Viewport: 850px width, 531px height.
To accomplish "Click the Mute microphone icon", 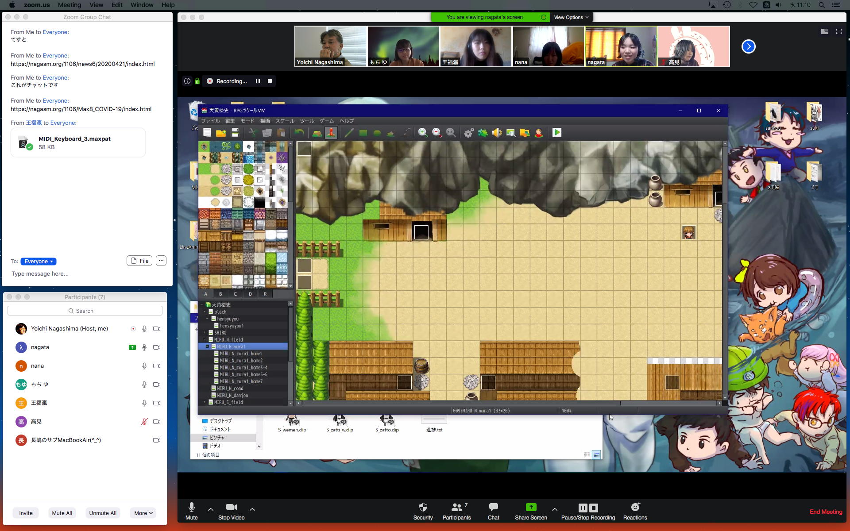I will pos(191,507).
